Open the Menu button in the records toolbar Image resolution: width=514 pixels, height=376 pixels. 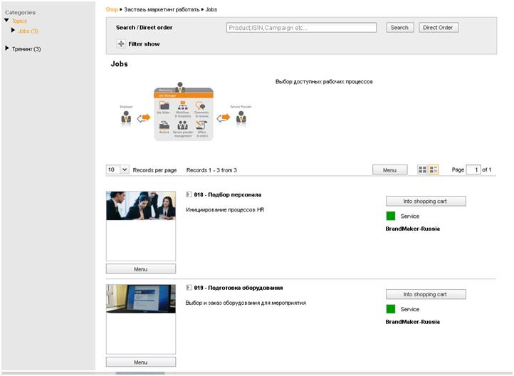(x=389, y=169)
